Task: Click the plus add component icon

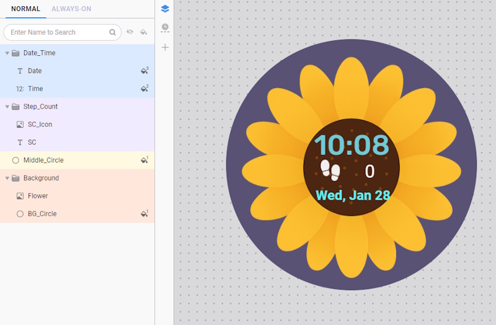Action: pos(164,47)
